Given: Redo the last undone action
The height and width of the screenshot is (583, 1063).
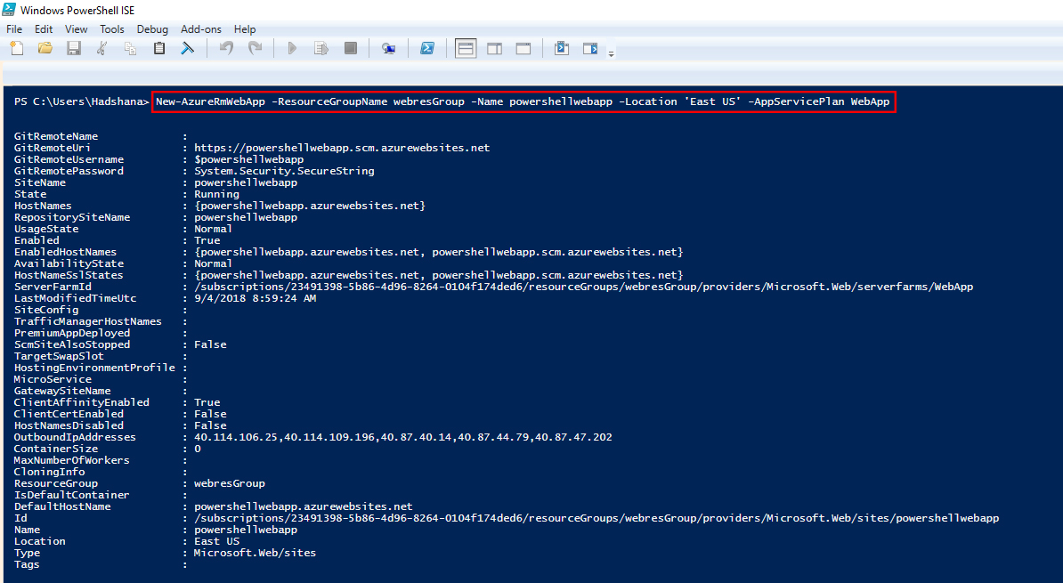Looking at the screenshot, I should coord(255,48).
